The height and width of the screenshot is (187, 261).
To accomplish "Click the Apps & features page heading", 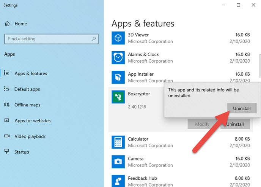I will click(143, 23).
